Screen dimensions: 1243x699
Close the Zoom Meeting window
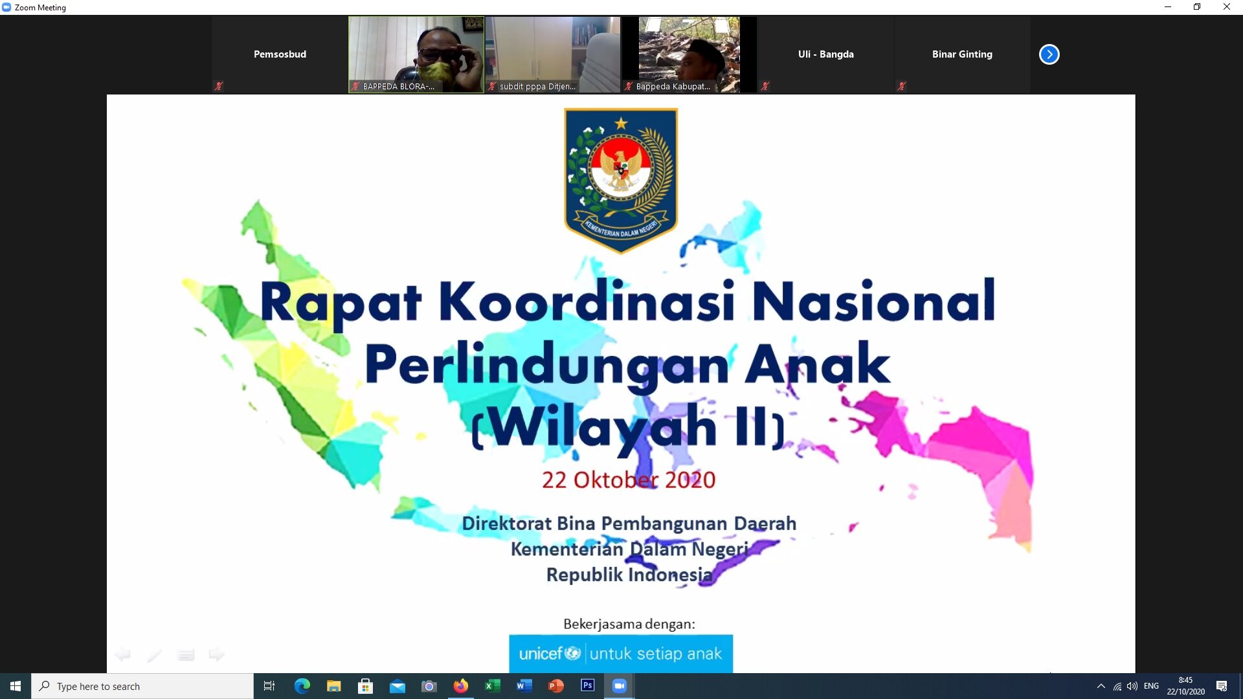(x=1227, y=7)
